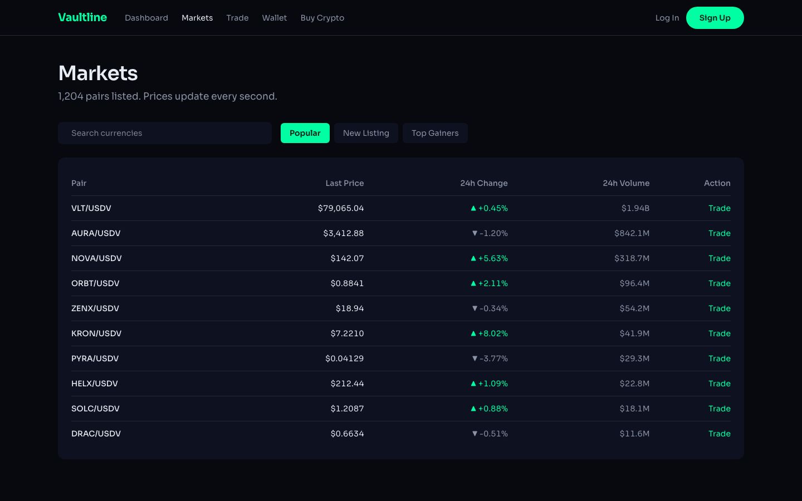Select the HELX/USDV pair name
The width and height of the screenshot is (802, 501).
[95, 384]
